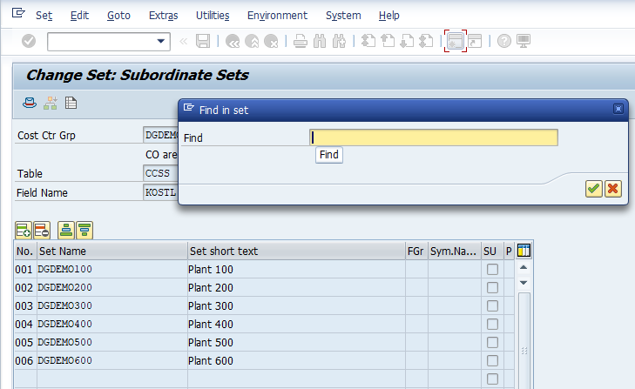
Task: Tick SU checkbox for DGDEMO600
Action: tap(492, 360)
